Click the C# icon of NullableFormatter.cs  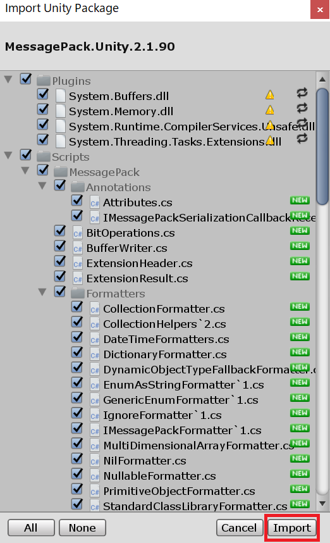[x=94, y=476]
